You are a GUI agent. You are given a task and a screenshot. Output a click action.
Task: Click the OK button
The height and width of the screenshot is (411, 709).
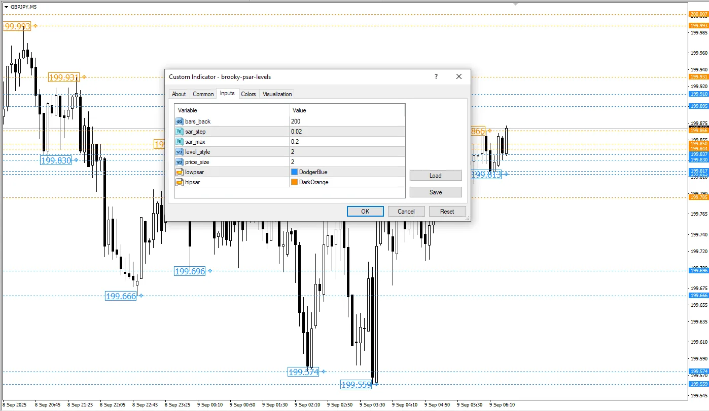[365, 212]
